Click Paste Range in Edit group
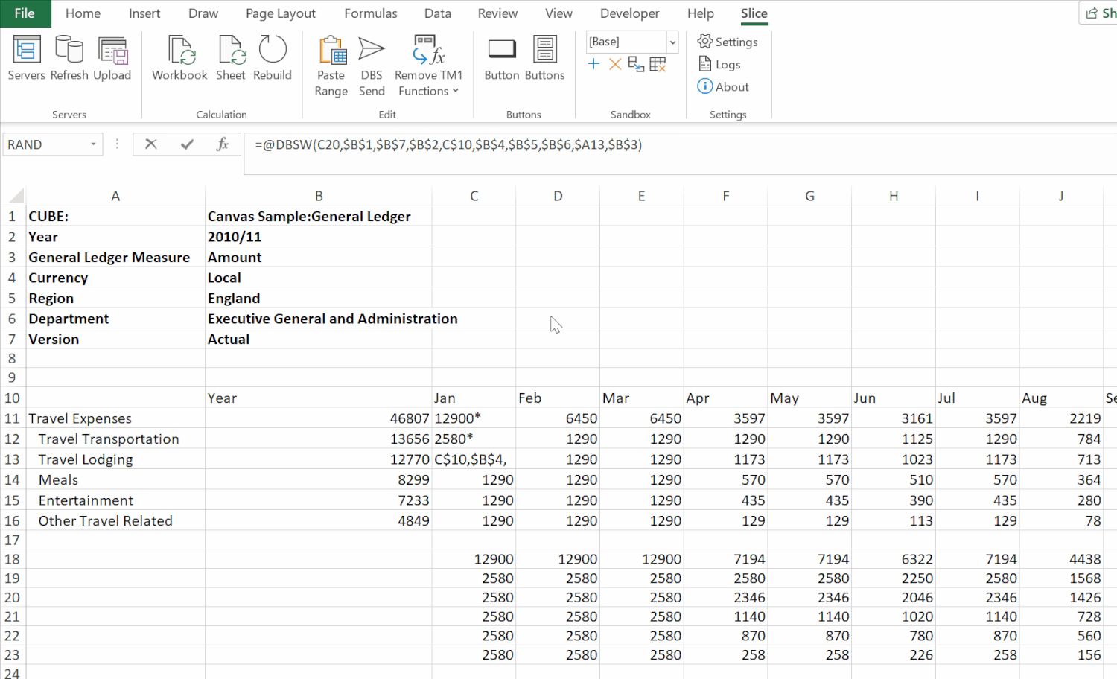Image resolution: width=1117 pixels, height=679 pixels. 331,66
